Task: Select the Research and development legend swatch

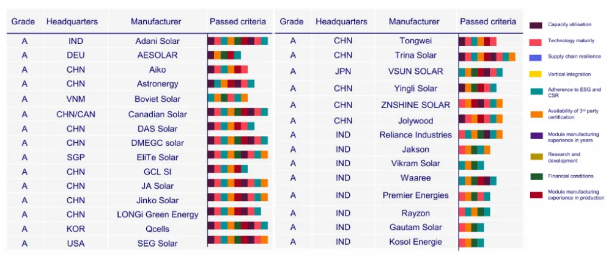Action: (536, 157)
